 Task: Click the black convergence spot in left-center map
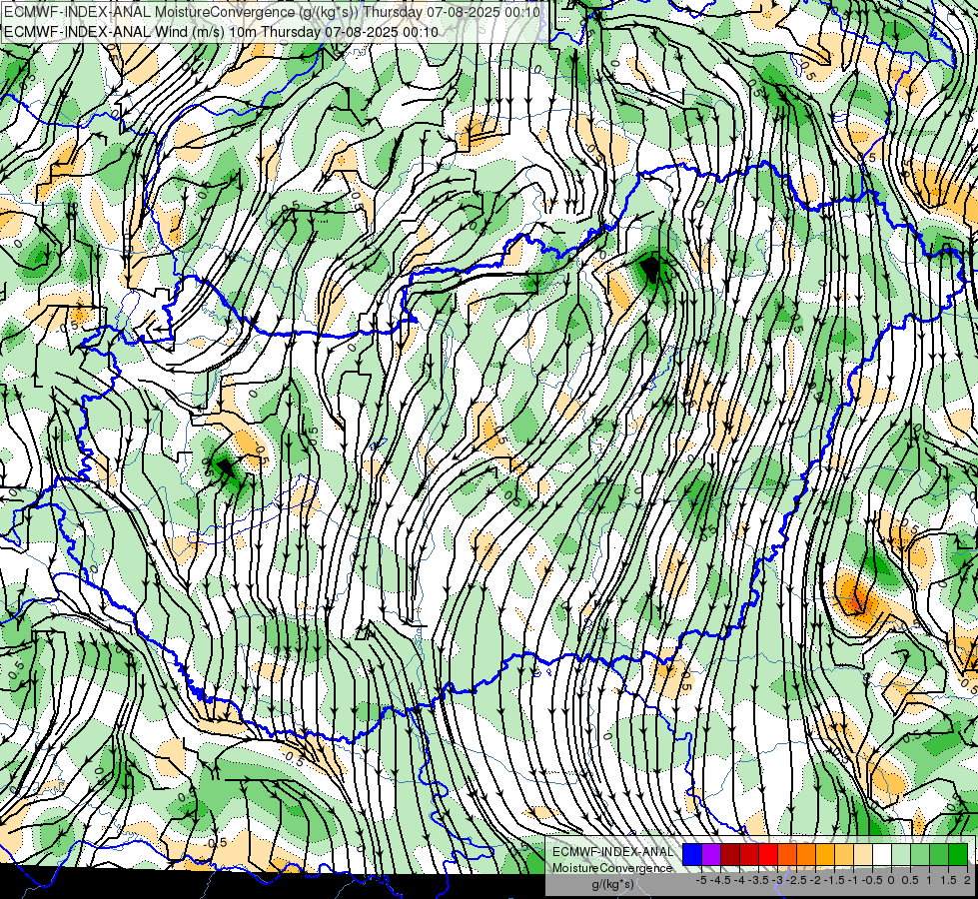point(225,466)
